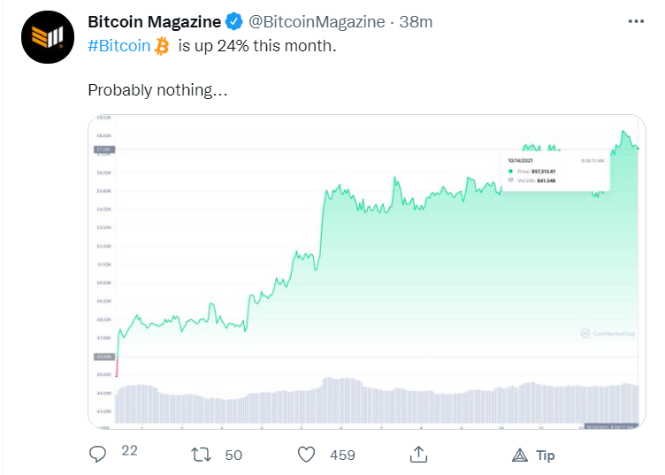Click the reply speech bubble icon
Image resolution: width=665 pixels, height=475 pixels.
tap(97, 455)
